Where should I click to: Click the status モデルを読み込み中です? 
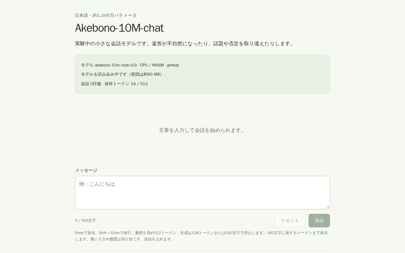(x=124, y=74)
